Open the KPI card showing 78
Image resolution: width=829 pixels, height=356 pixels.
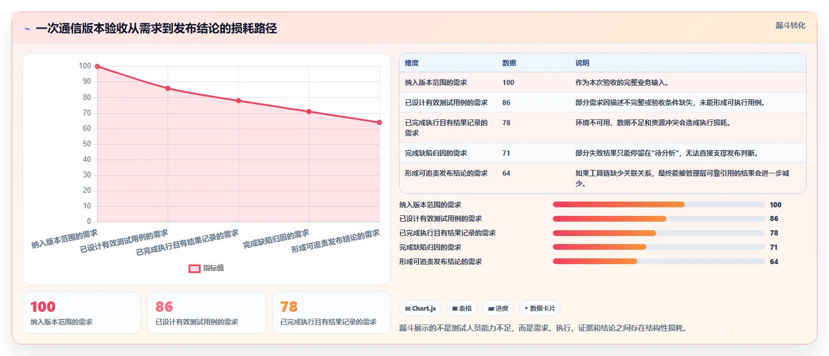tap(331, 312)
